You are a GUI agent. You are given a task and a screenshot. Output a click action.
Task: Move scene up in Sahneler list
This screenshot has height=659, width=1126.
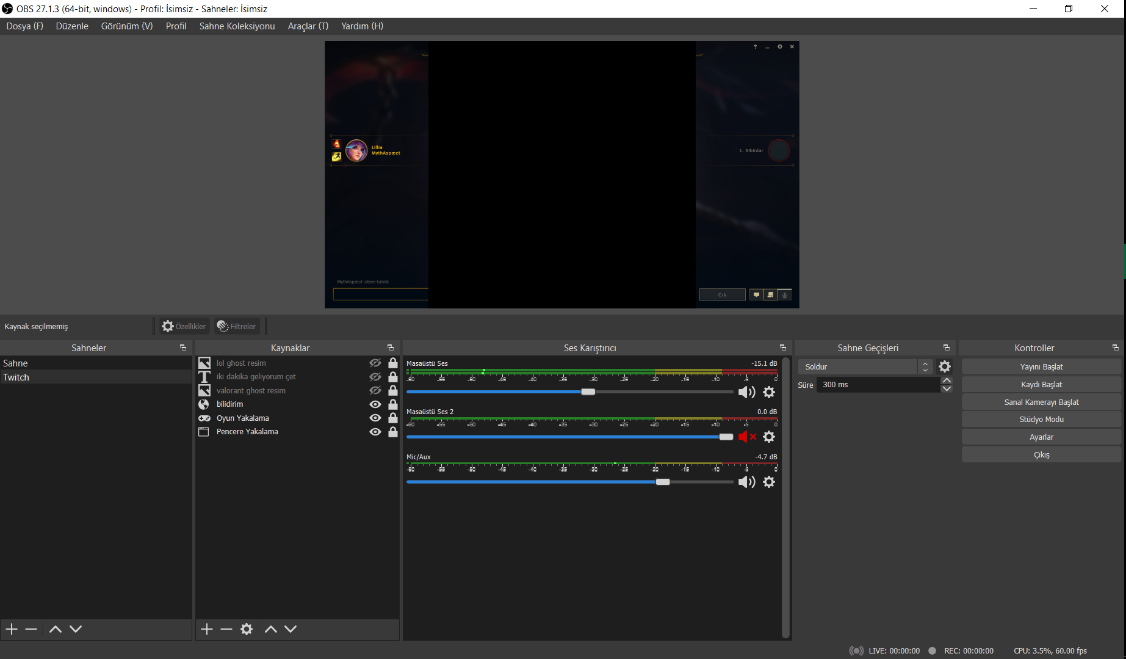56,629
